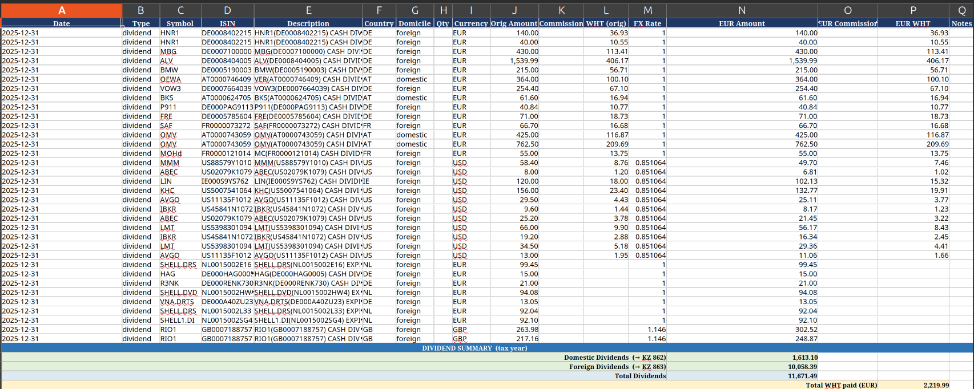Select EUR WHT cell 19.91
The image size is (974, 389).
913,191
